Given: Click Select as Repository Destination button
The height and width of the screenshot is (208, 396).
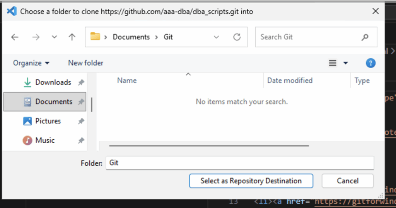Looking at the screenshot, I should [x=251, y=181].
